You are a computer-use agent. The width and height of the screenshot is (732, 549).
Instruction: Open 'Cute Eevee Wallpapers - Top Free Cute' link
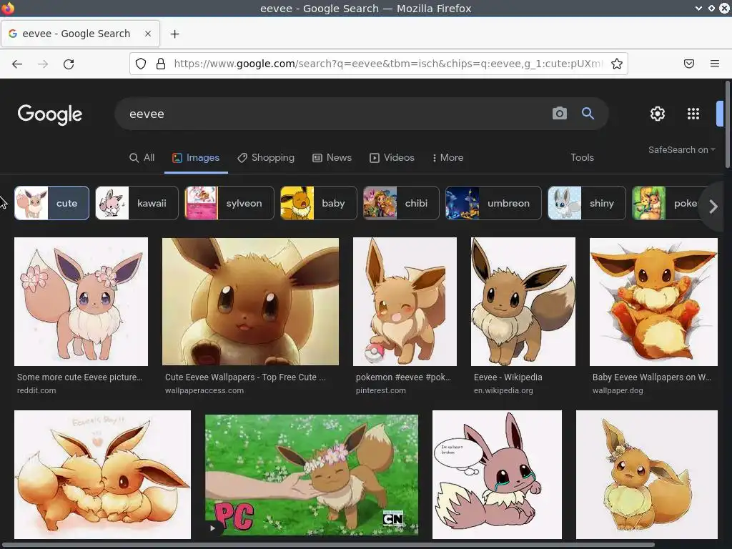point(245,377)
